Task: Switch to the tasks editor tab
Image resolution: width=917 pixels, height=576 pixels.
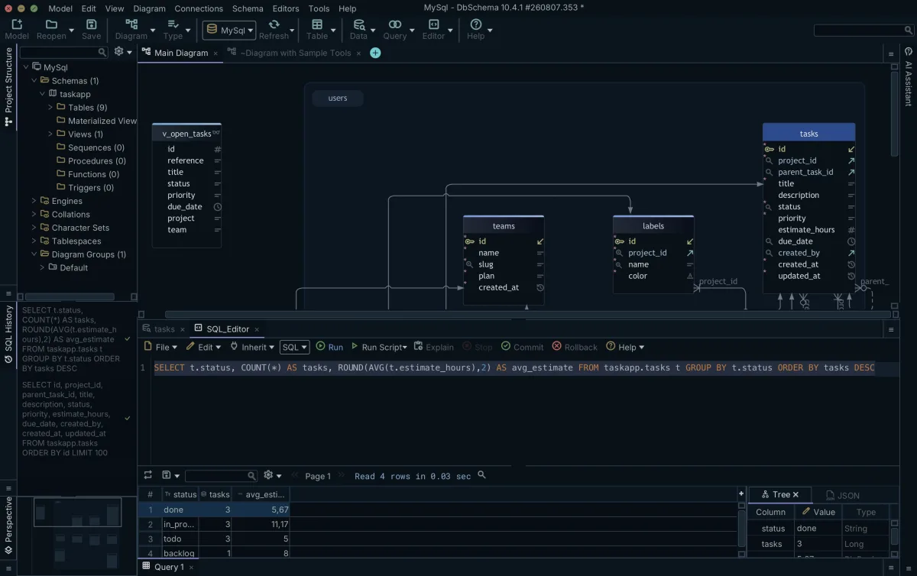Action: pos(164,329)
